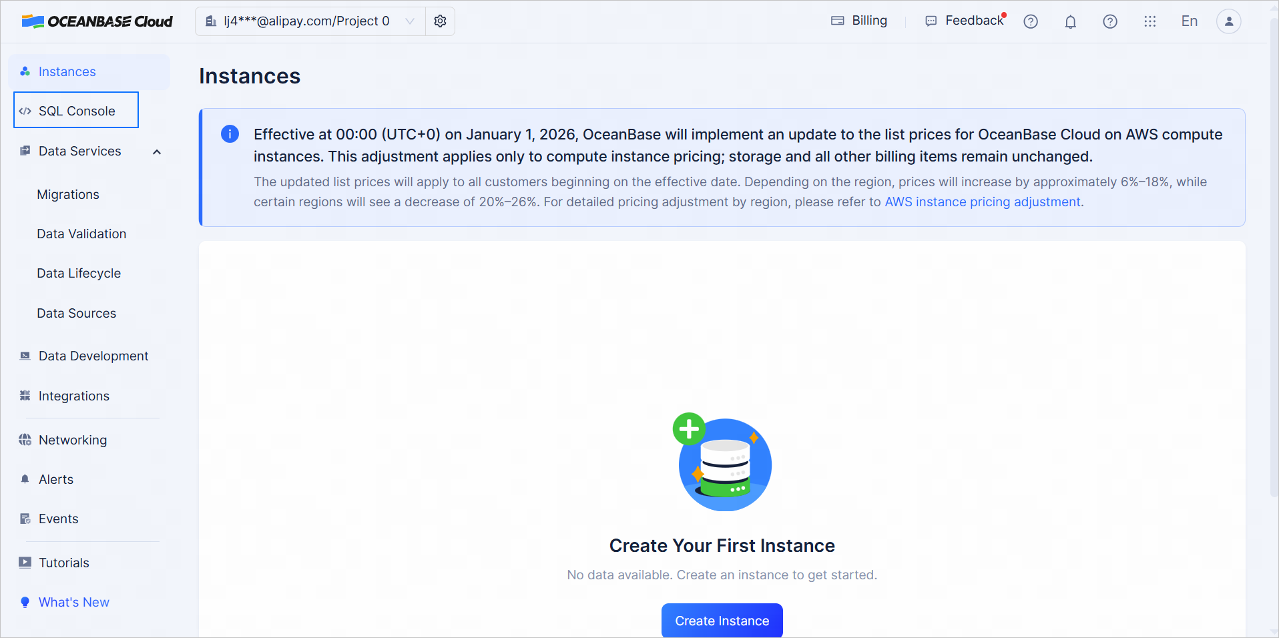Open the apps grid icon
Image resolution: width=1279 pixels, height=638 pixels.
coord(1149,21)
